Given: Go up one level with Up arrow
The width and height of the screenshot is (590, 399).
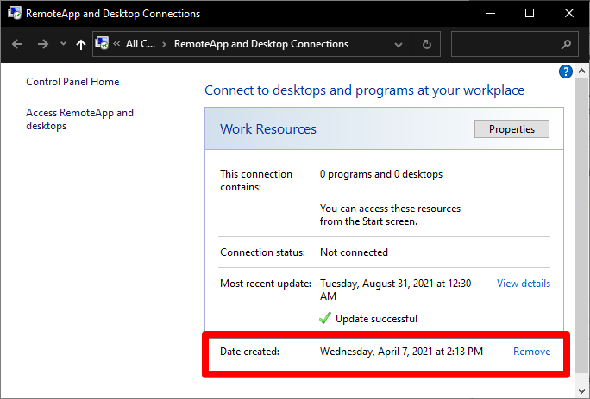Looking at the screenshot, I should (80, 44).
